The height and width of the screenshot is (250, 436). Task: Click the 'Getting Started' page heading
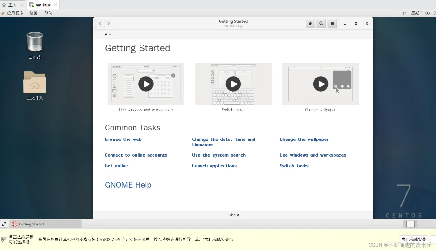pyautogui.click(x=137, y=48)
